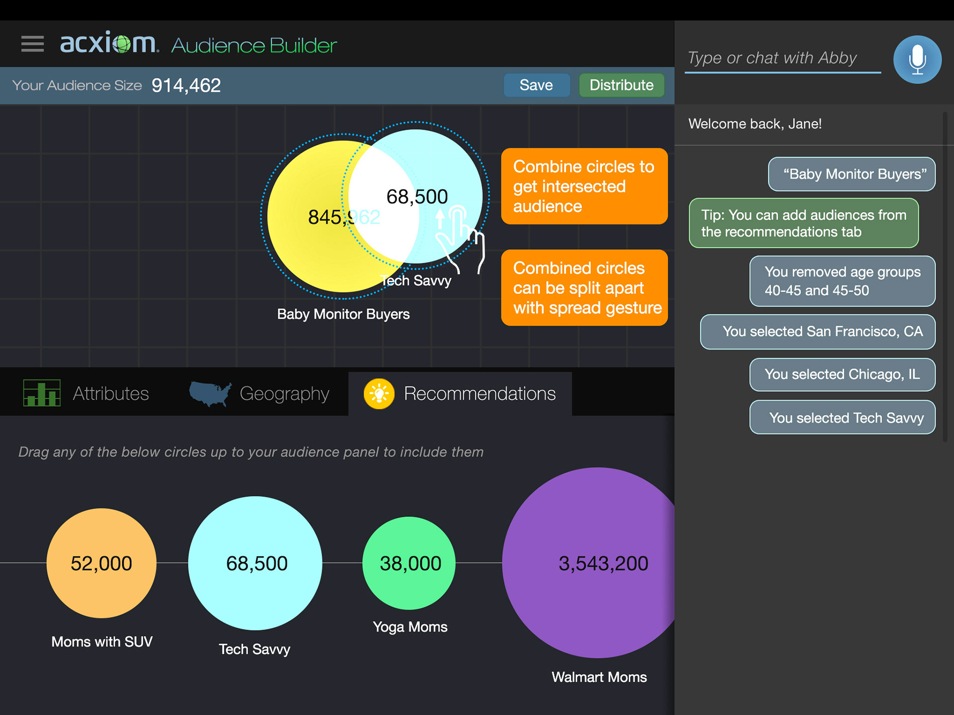Open the hamburger menu
The width and height of the screenshot is (954, 715).
[x=32, y=44]
